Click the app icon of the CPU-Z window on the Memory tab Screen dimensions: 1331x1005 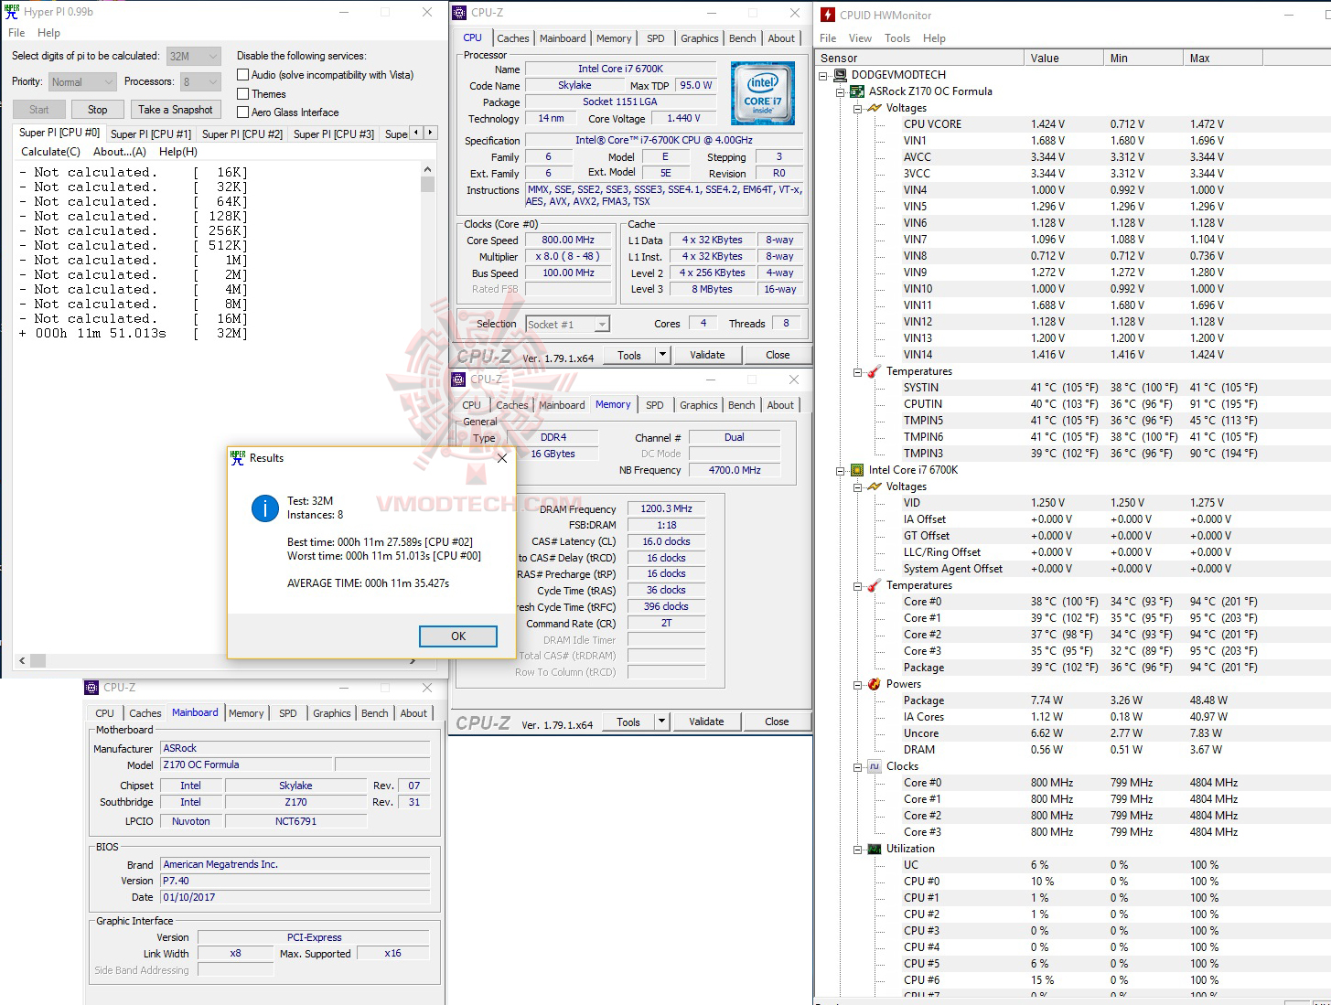pyautogui.click(x=459, y=379)
